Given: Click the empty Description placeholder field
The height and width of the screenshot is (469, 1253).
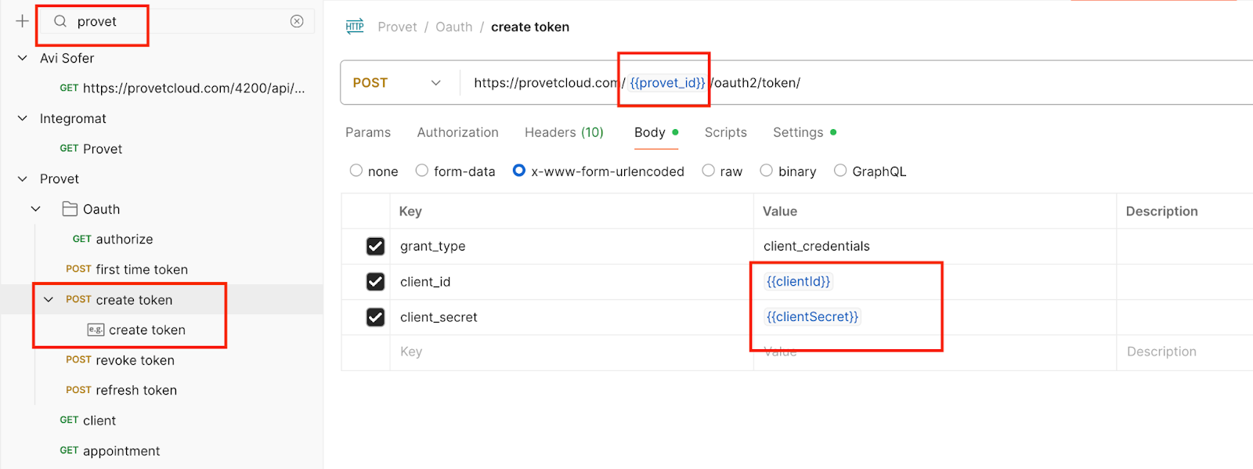Looking at the screenshot, I should 1185,352.
